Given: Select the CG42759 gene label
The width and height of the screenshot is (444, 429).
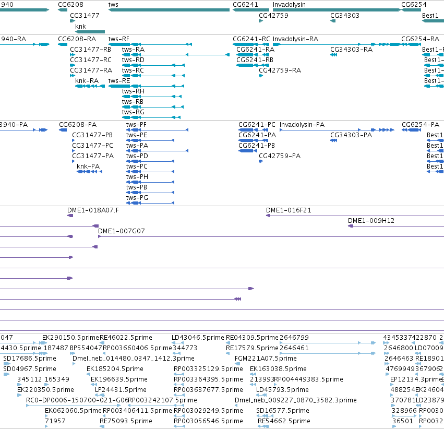Looking at the screenshot, I should pyautogui.click(x=273, y=16).
